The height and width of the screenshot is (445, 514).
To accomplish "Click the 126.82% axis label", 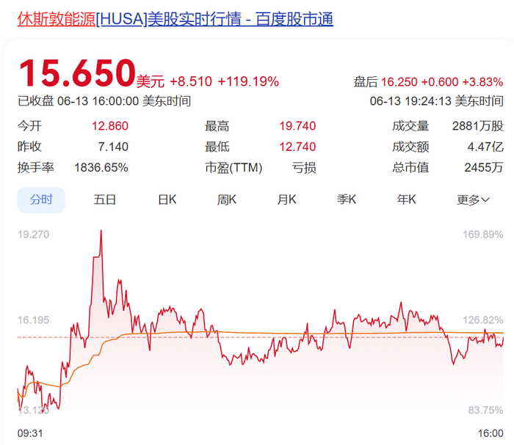I will (483, 320).
